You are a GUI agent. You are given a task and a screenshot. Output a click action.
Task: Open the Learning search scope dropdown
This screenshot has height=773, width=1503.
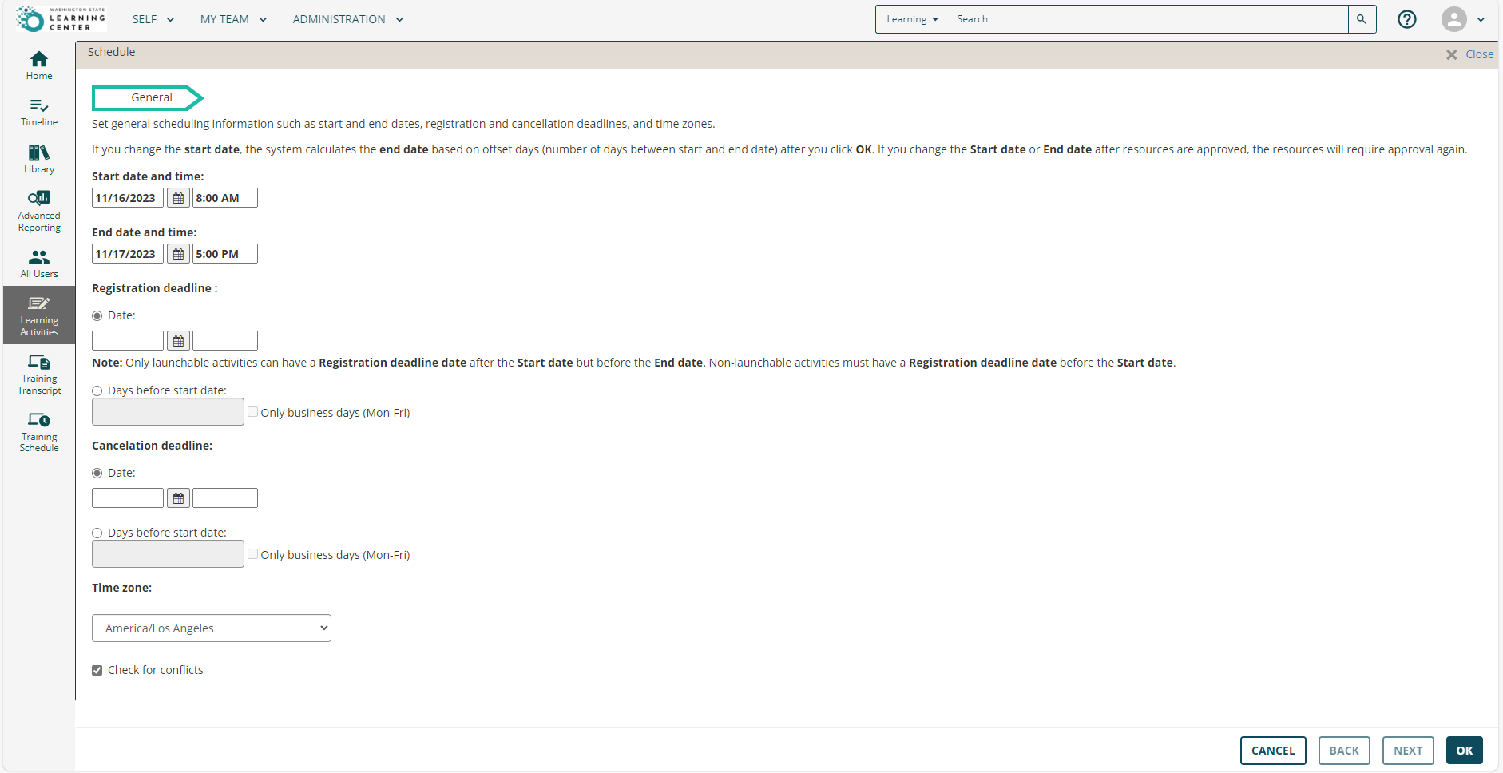[911, 19]
